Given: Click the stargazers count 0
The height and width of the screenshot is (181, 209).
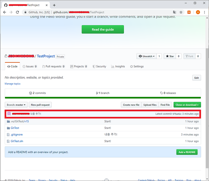Looking at the screenshot, I should [179, 56].
